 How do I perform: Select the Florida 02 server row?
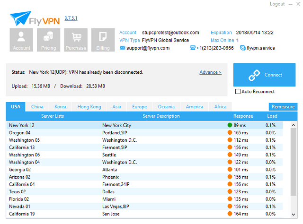pyautogui.click(x=144, y=199)
